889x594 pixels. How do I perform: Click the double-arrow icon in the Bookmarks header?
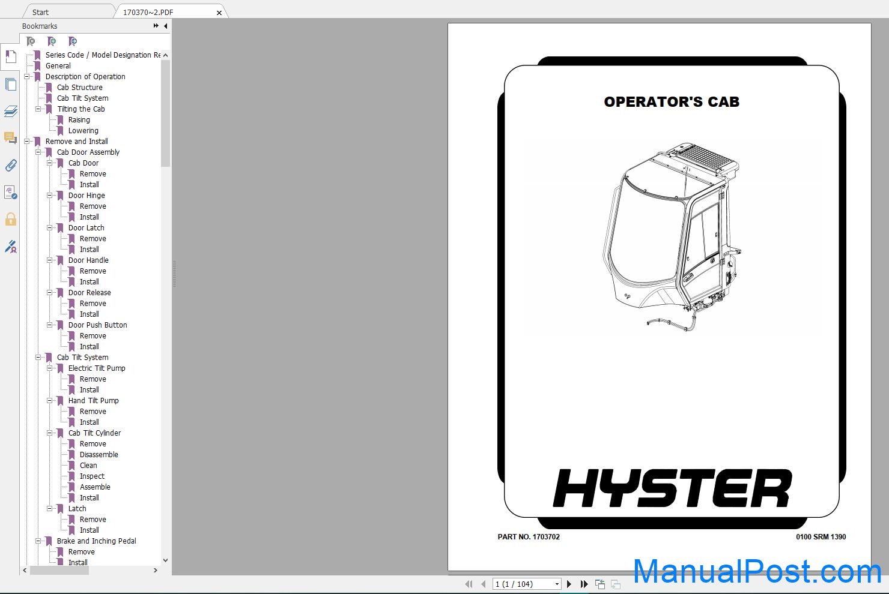click(156, 26)
